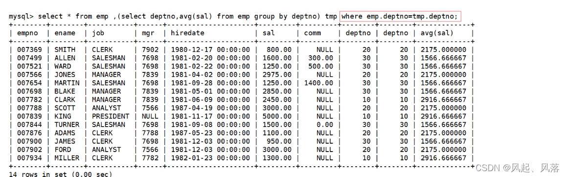Click hiredate 1987-04-19 00:00:00

(210, 108)
